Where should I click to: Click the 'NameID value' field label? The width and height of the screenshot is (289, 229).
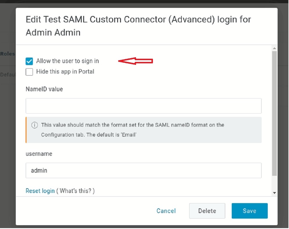tap(44, 89)
